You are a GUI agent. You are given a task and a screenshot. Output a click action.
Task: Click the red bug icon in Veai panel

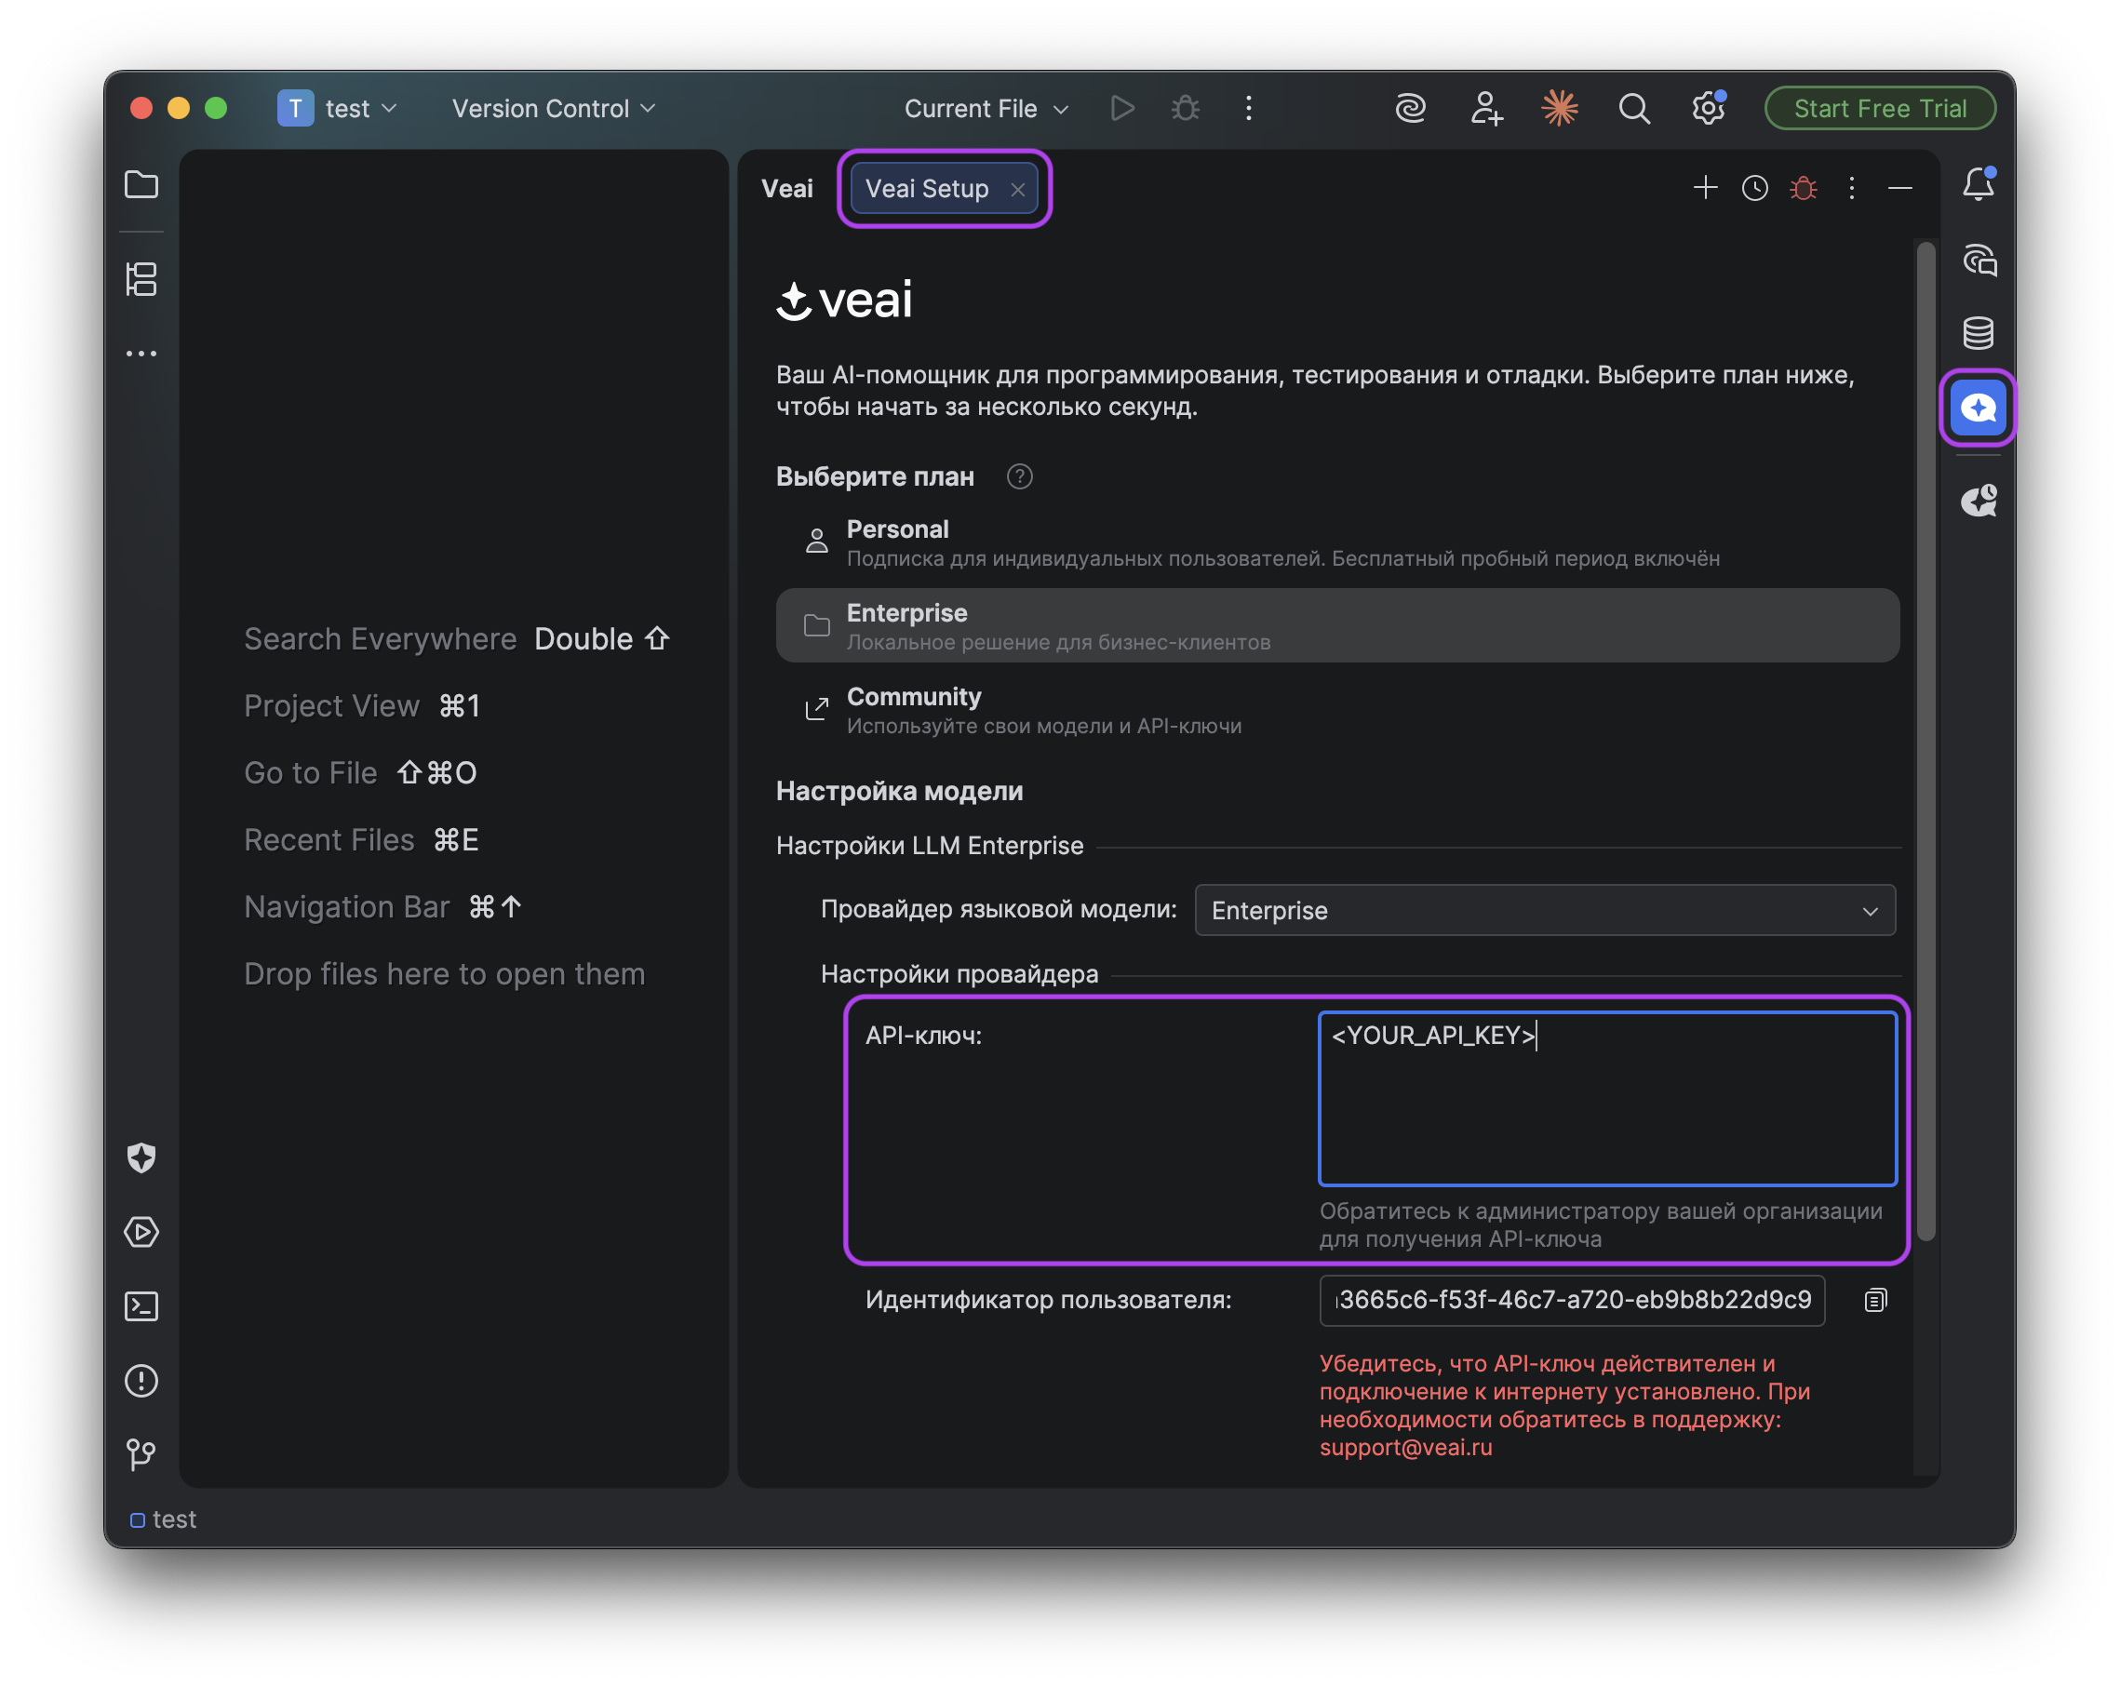(x=1804, y=188)
